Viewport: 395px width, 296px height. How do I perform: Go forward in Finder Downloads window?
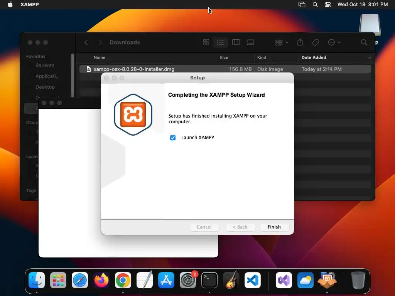click(x=100, y=42)
